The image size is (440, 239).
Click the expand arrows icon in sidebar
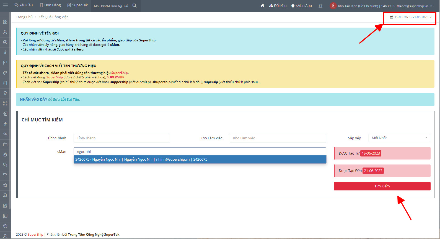5,103
